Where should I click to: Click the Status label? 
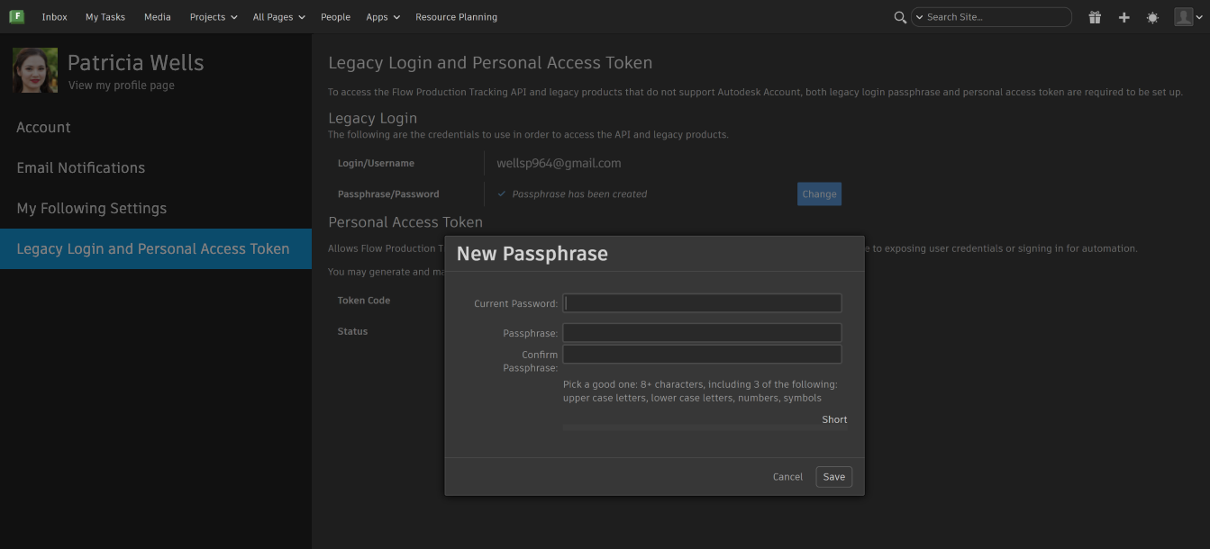tap(352, 331)
